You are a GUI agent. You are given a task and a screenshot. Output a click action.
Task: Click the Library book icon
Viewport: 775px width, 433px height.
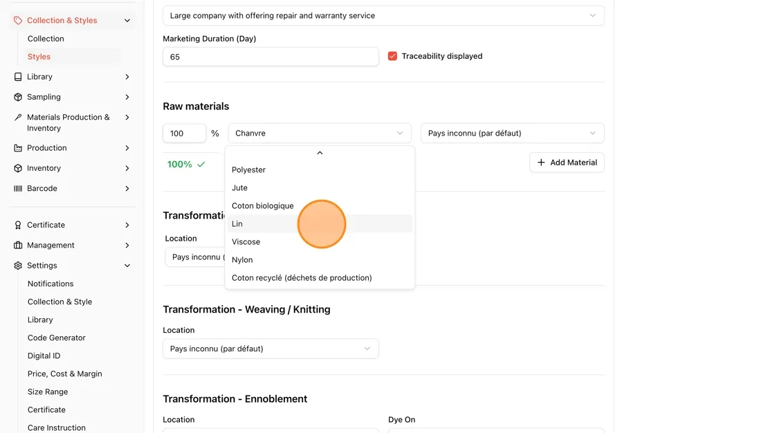(18, 77)
